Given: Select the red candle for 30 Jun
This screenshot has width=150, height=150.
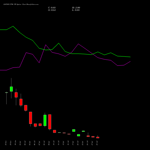Looking at the screenshot, I should click(16, 95).
